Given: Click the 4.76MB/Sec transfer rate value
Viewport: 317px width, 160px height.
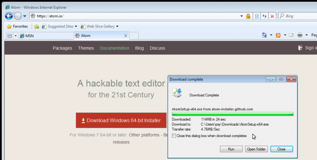Looking at the screenshot, I should point(210,129).
